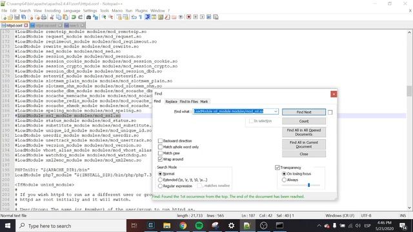This screenshot has width=413, height=232.
Task: Click the scrollbar up arrow
Action: 409,32
